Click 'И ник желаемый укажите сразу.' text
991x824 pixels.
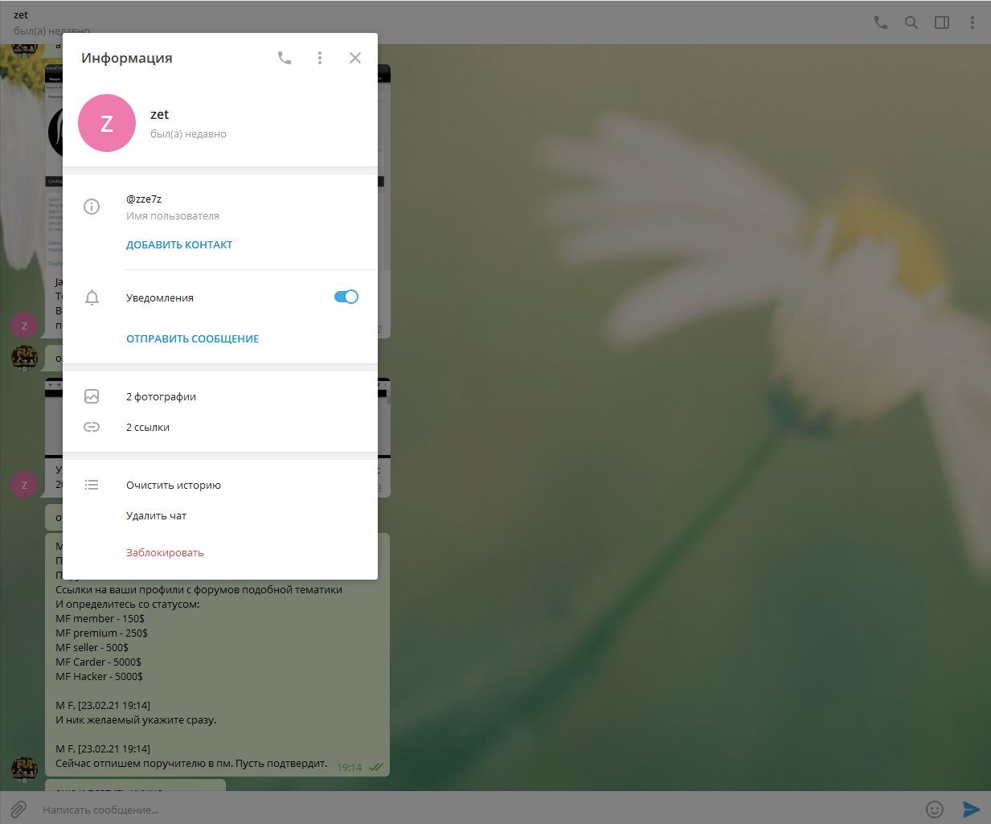click(136, 719)
